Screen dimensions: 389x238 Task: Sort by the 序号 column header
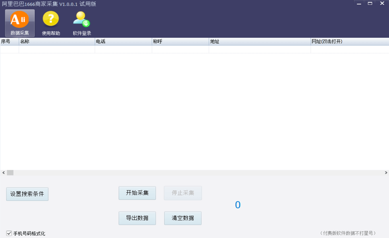[x=10, y=41]
